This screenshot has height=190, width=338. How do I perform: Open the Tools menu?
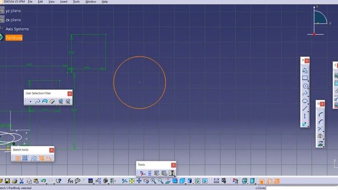coord(76,2)
